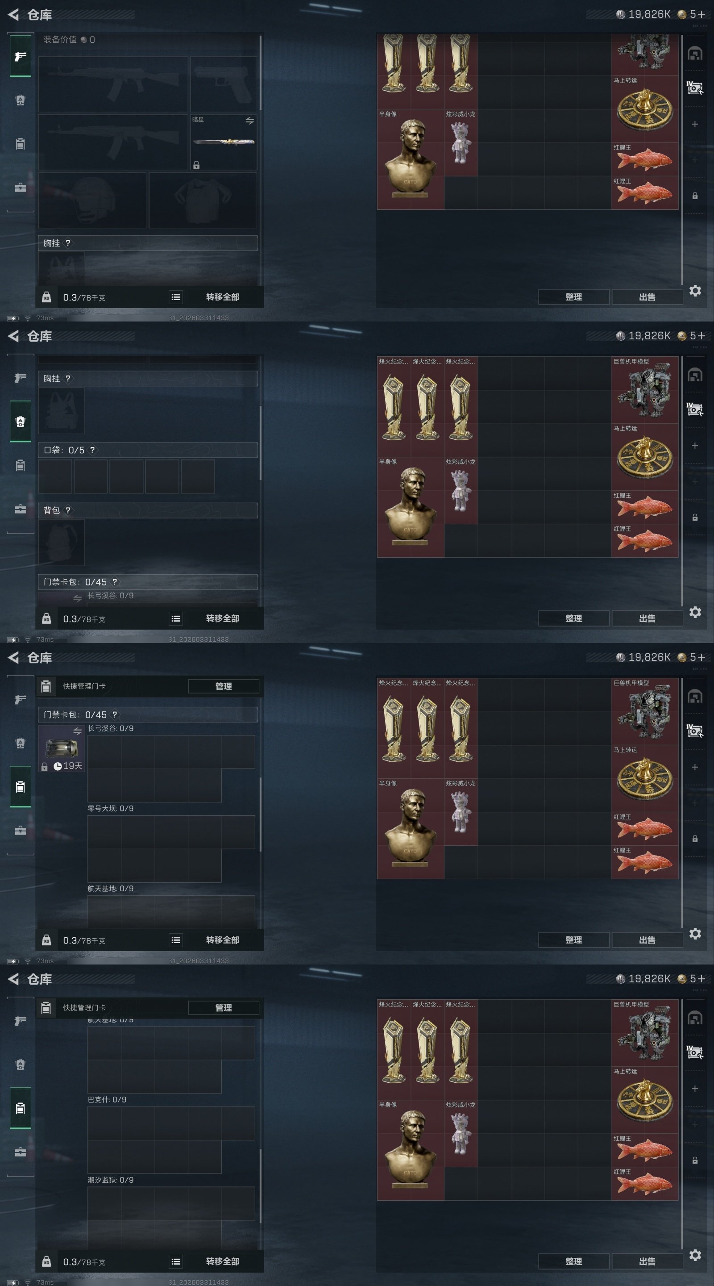Click the padlock icon under the 暗星 knife
The height and width of the screenshot is (1286, 714).
pos(197,165)
